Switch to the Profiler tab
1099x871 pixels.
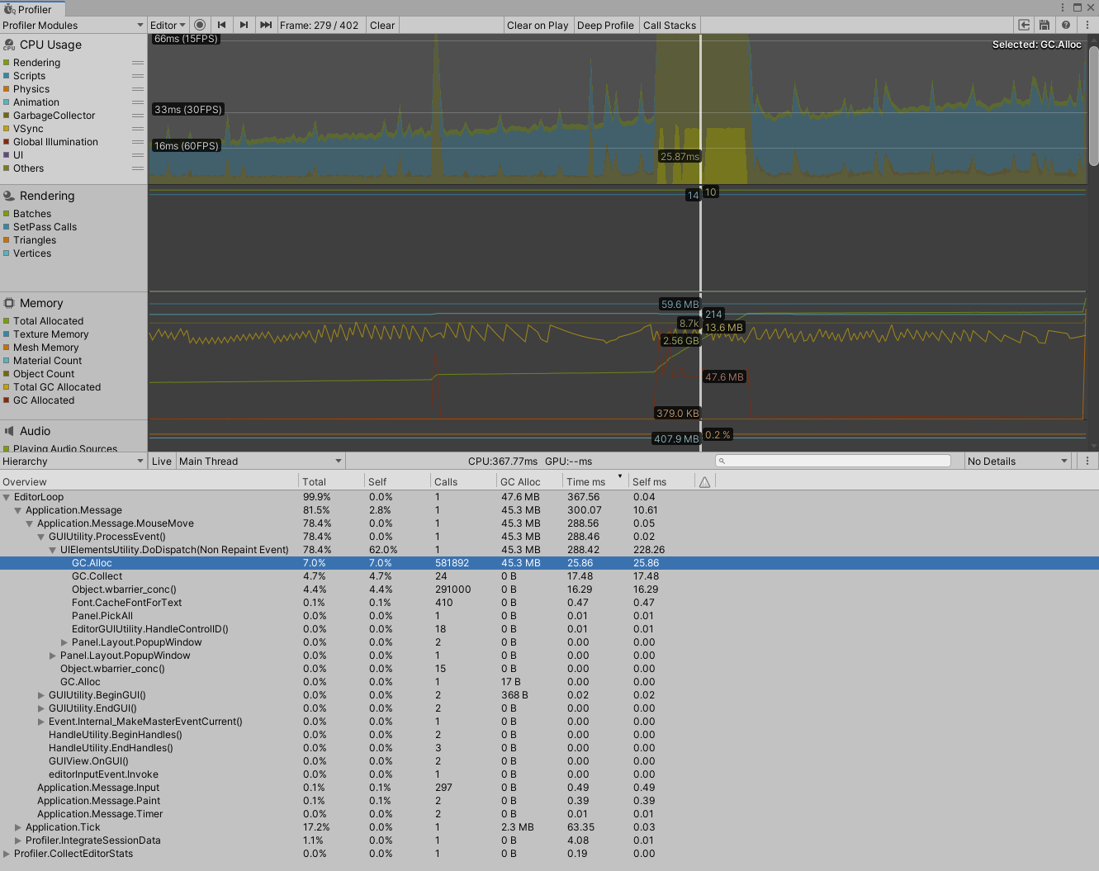(31, 8)
